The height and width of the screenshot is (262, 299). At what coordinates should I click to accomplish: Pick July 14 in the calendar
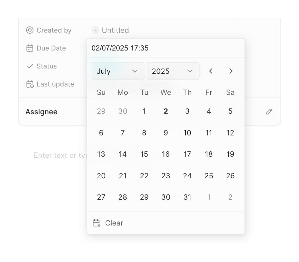point(123,154)
